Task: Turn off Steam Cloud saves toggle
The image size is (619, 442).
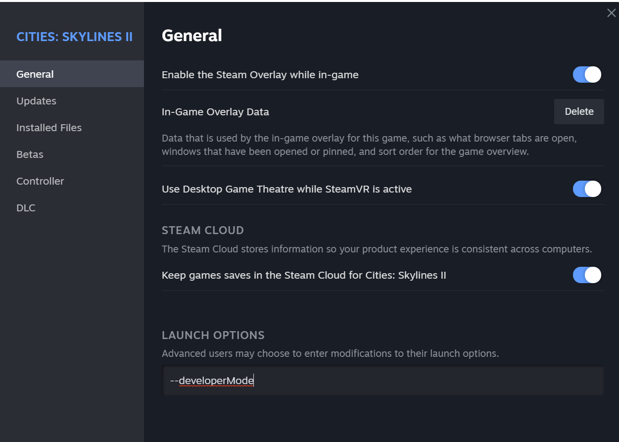Action: (587, 275)
